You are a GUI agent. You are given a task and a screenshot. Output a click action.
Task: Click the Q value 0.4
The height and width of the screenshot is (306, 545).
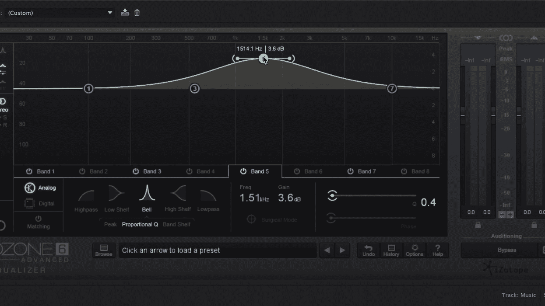point(428,202)
